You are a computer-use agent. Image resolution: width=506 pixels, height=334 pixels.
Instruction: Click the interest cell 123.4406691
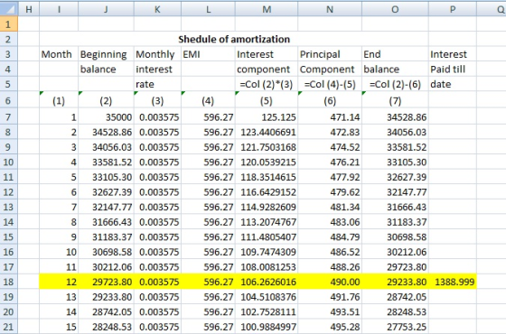tap(267, 132)
